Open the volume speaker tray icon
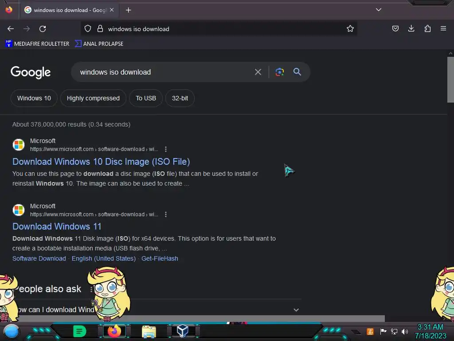 (x=405, y=331)
